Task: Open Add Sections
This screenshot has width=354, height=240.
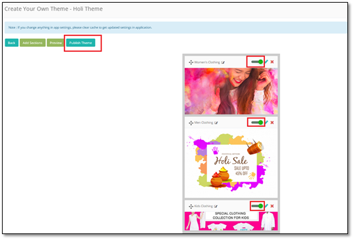Action: tap(32, 43)
